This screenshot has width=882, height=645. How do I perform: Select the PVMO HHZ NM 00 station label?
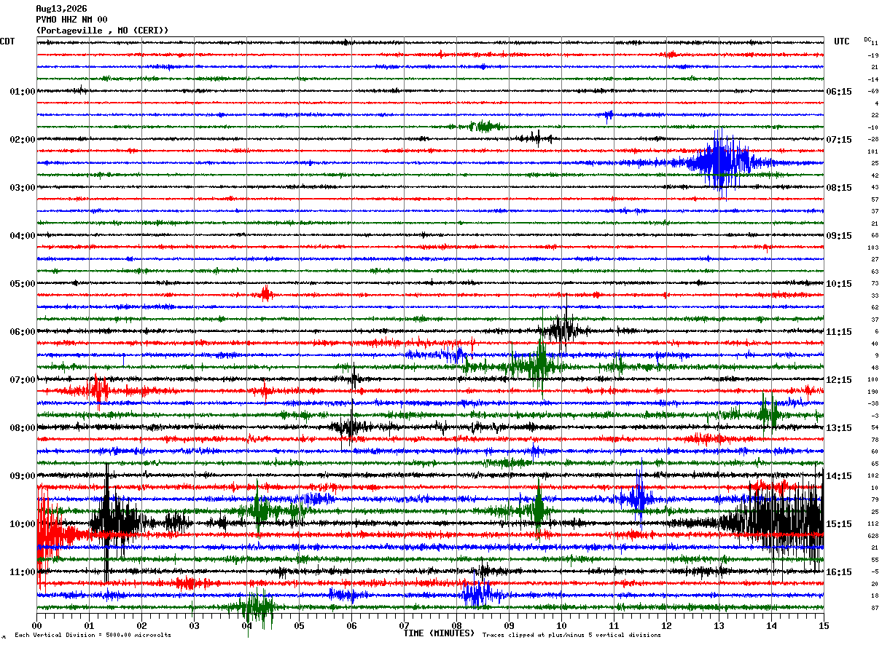[71, 20]
